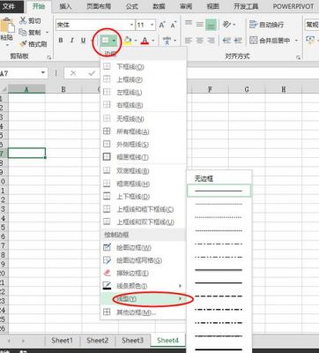Choose Draw Border 绘图边框(W)
This screenshot has height=353, width=319.
coord(144,248)
